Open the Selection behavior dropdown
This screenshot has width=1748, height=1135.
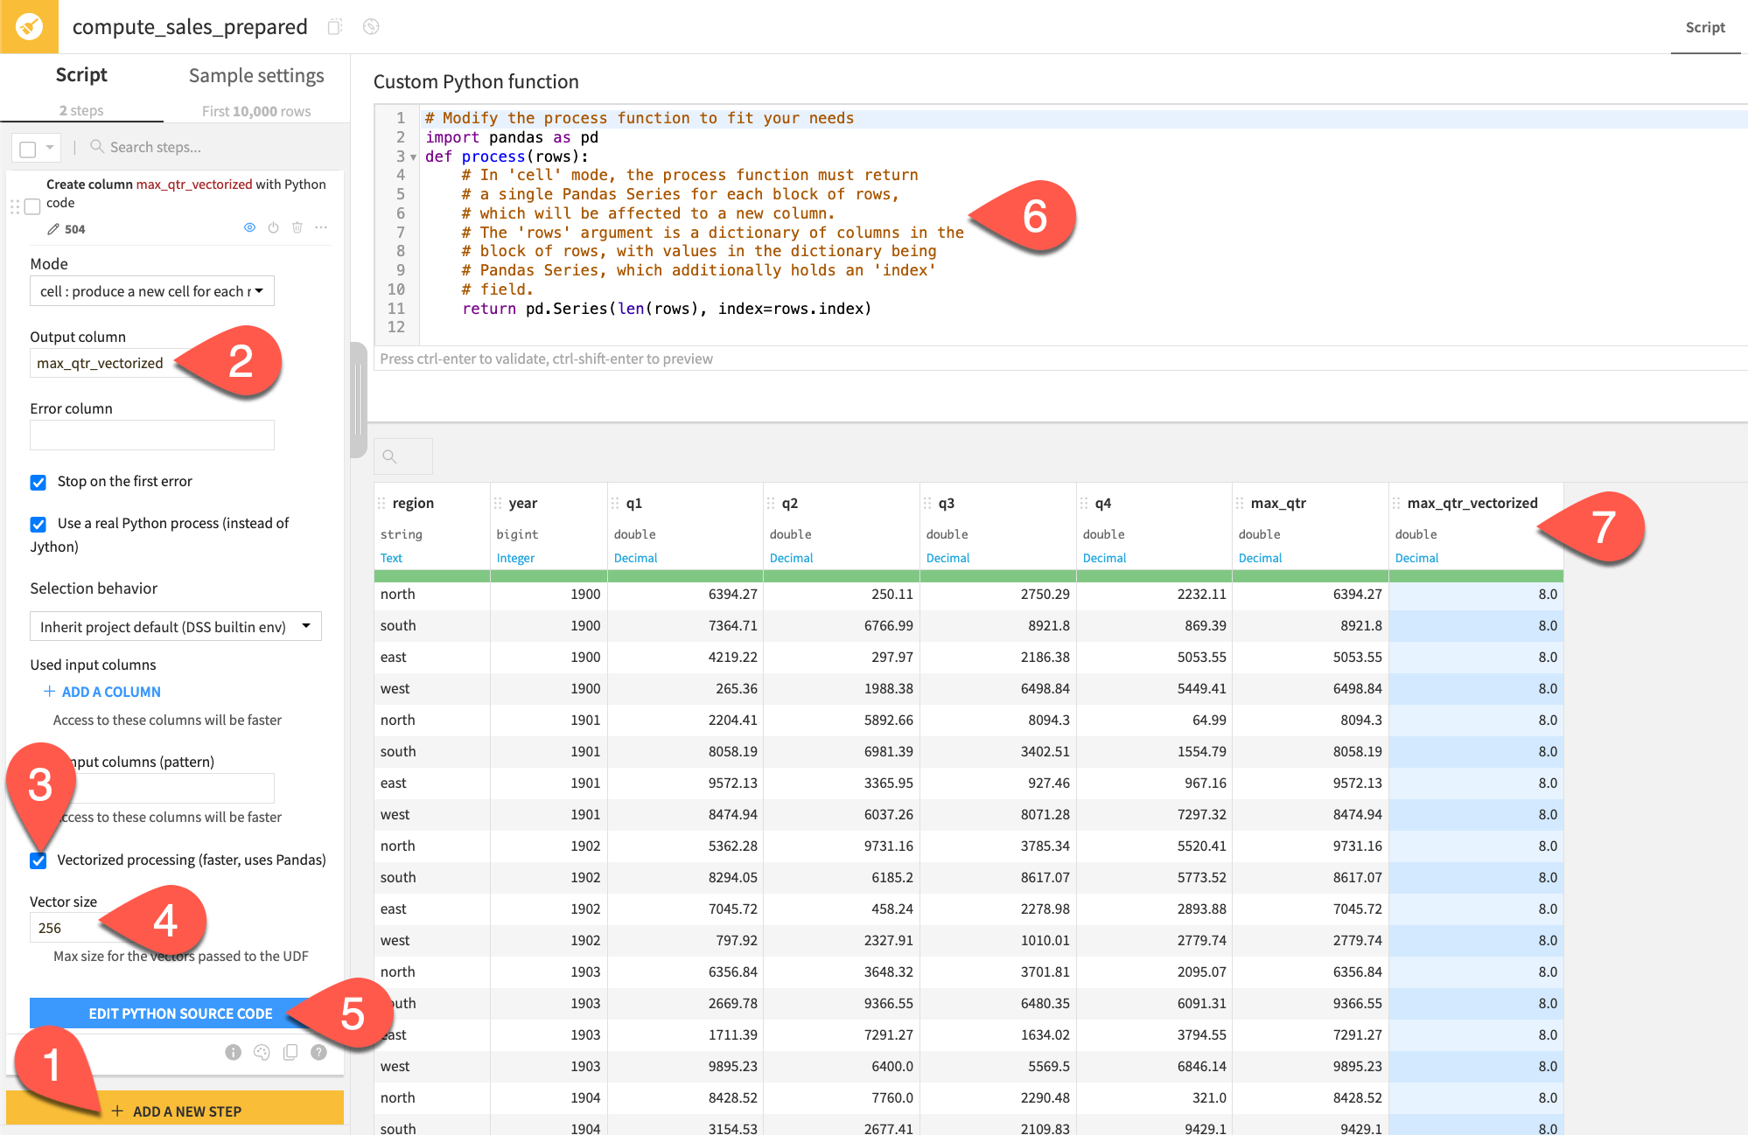pos(176,626)
